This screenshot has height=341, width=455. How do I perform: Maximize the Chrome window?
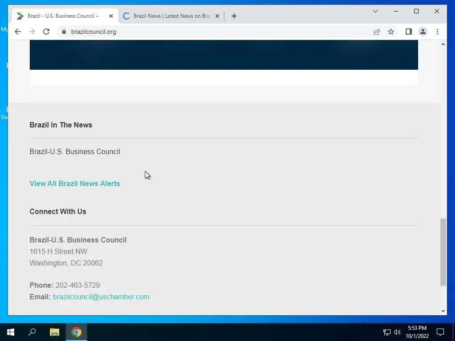416,11
